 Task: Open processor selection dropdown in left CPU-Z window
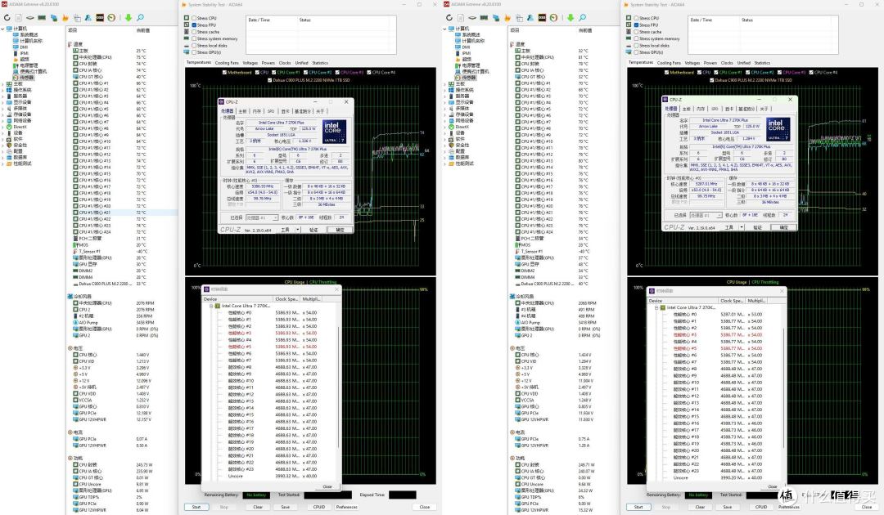(262, 217)
